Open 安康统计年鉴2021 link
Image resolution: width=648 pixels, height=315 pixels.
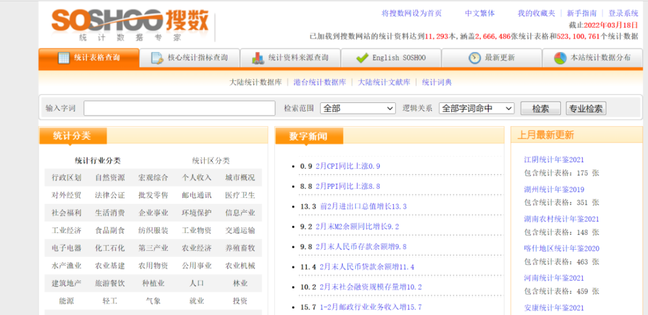(554, 308)
